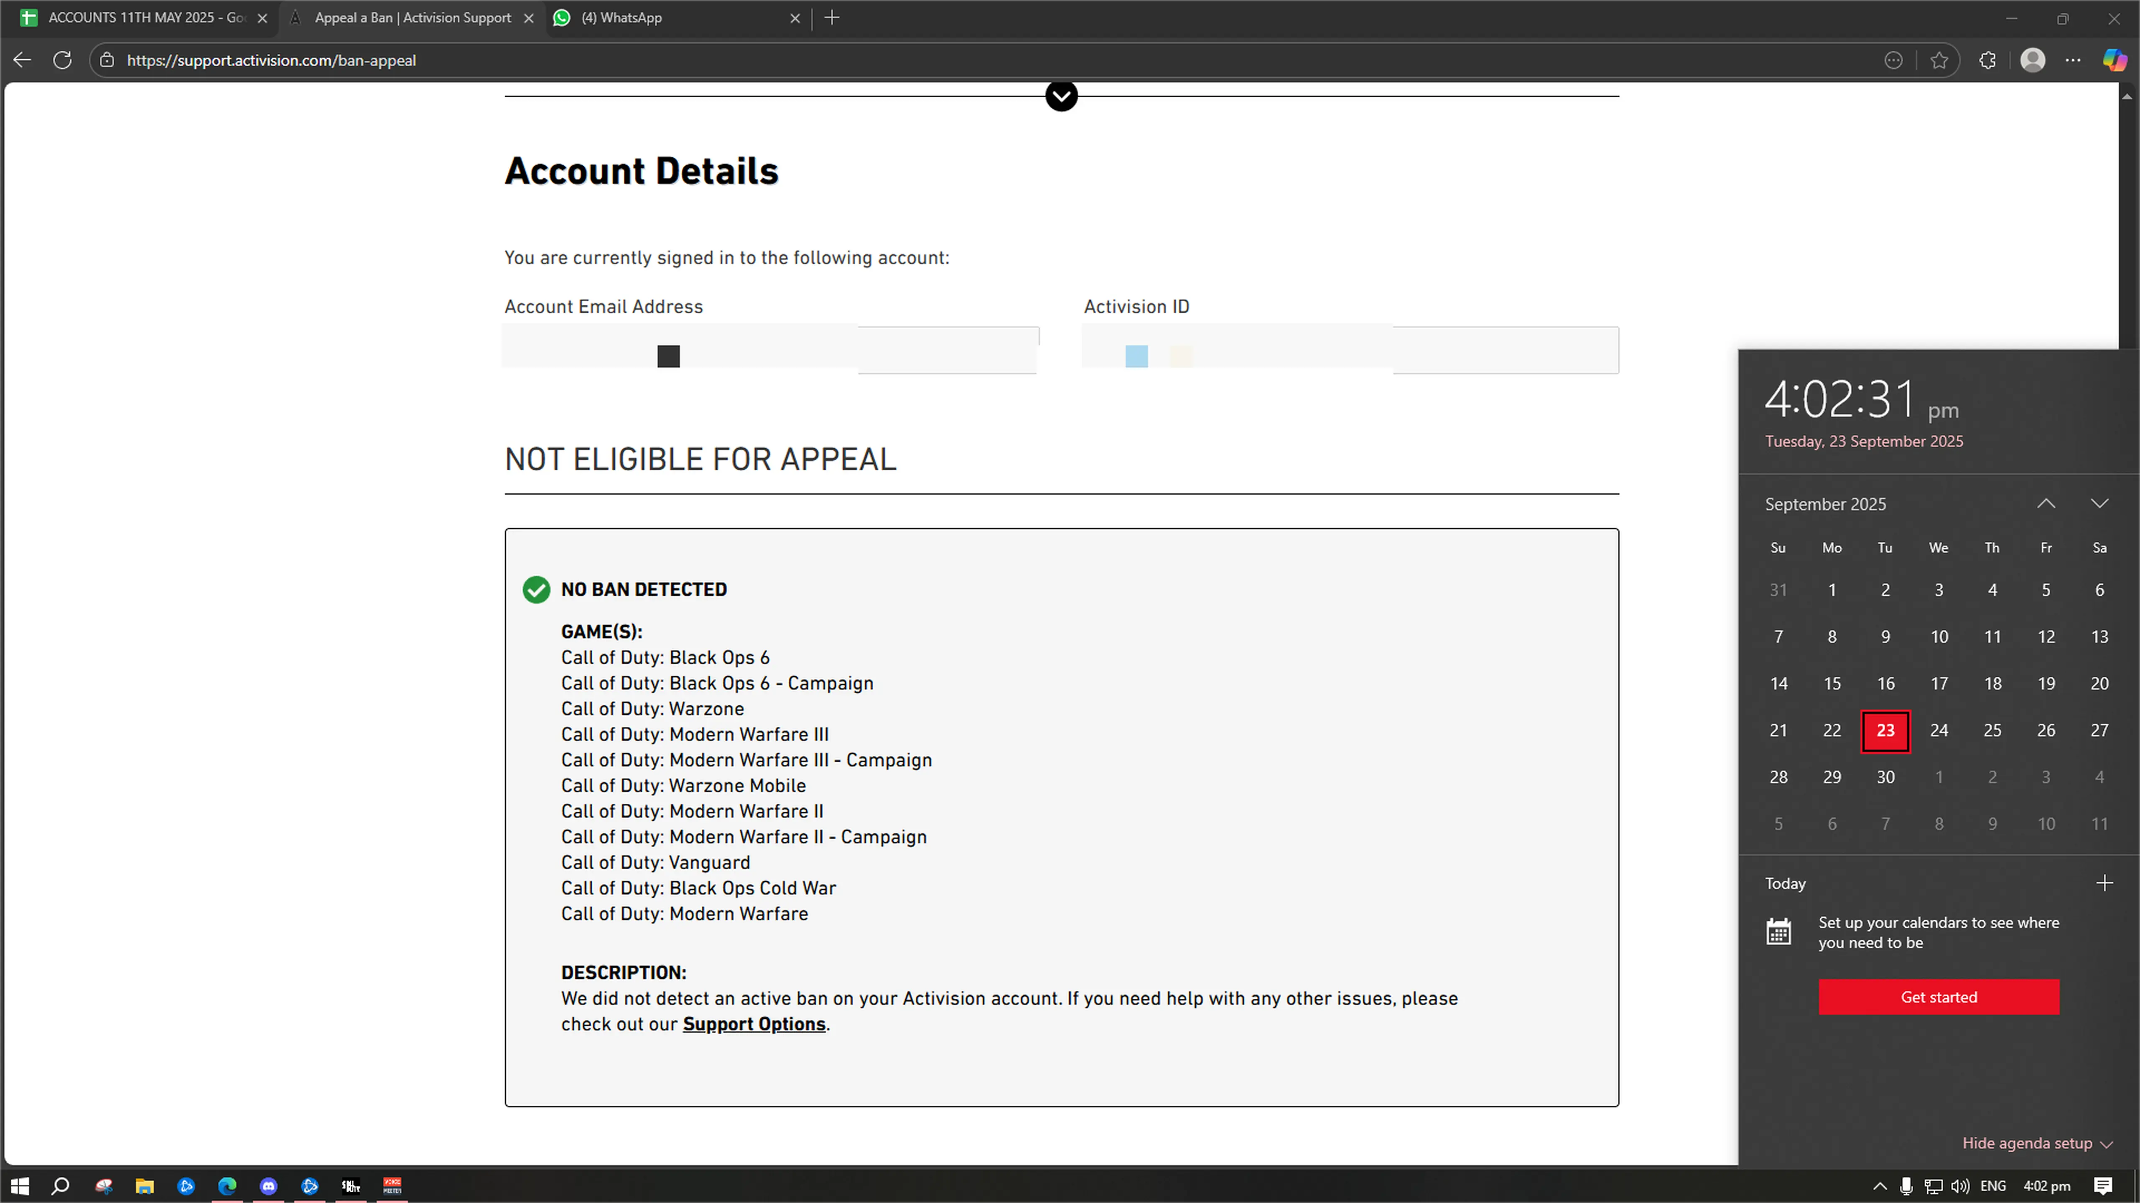Select day 15 in the calendar

pos(1832,683)
